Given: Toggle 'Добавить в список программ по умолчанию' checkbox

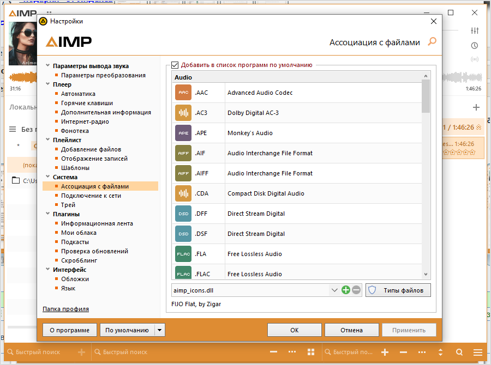Looking at the screenshot, I should coord(175,65).
